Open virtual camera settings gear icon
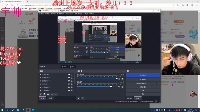Screen dimensions: 200x112 click(x=158, y=84)
